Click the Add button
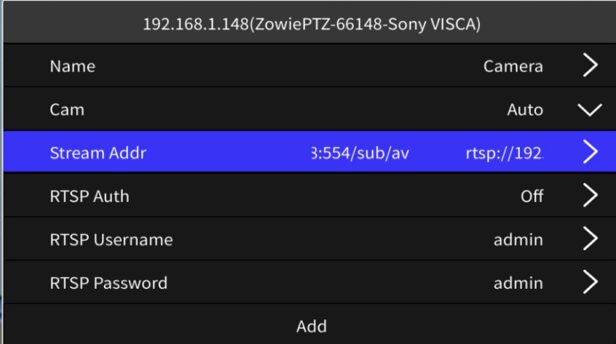This screenshot has height=344, width=616. coord(311,326)
